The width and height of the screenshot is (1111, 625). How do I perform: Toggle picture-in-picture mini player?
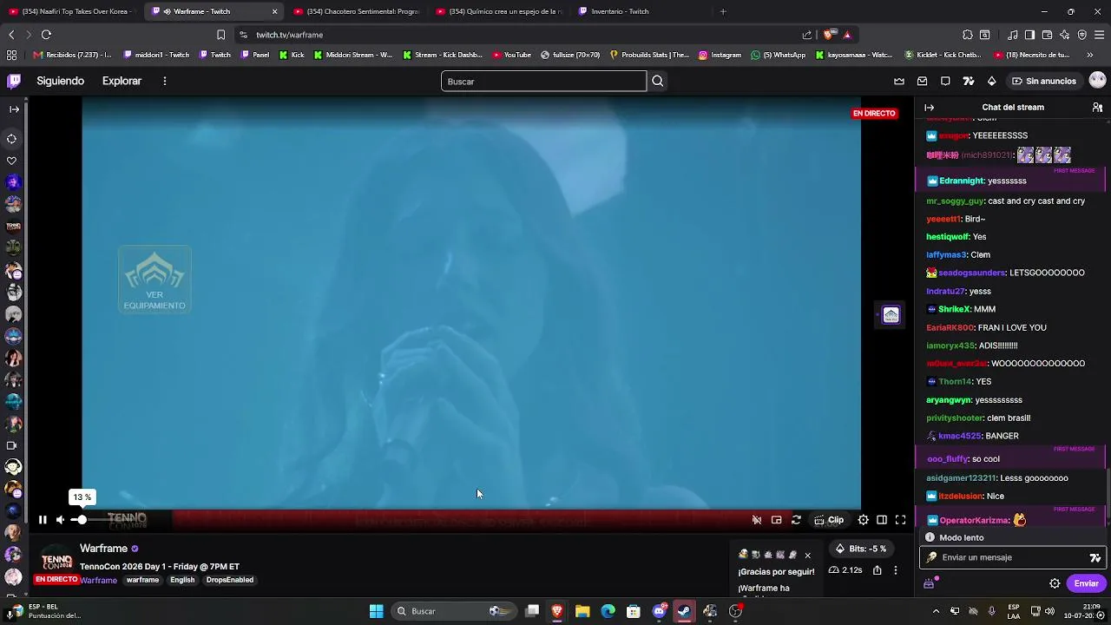777,520
